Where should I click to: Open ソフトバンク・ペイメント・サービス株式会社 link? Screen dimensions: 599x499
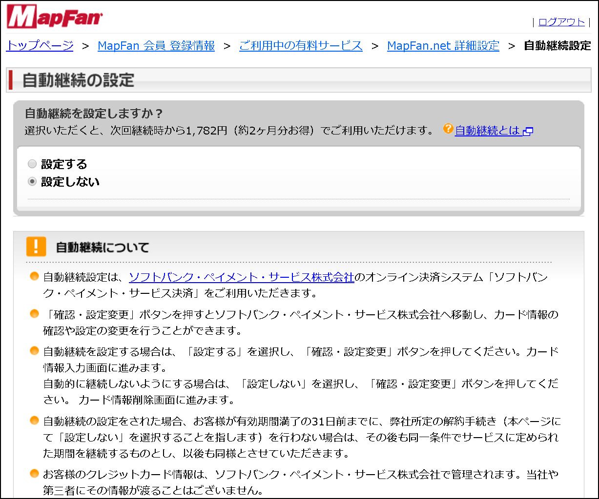pyautogui.click(x=241, y=277)
